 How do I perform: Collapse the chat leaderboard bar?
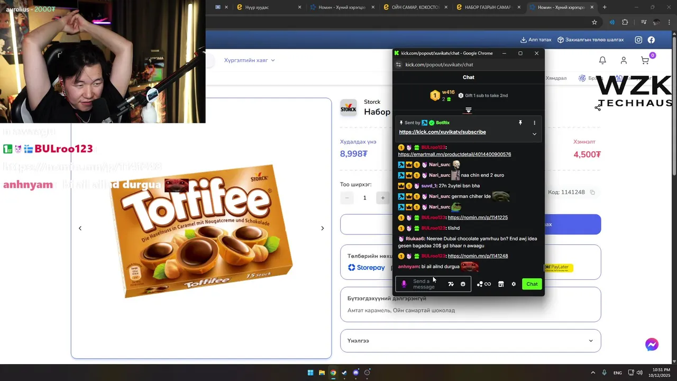pos(468,110)
